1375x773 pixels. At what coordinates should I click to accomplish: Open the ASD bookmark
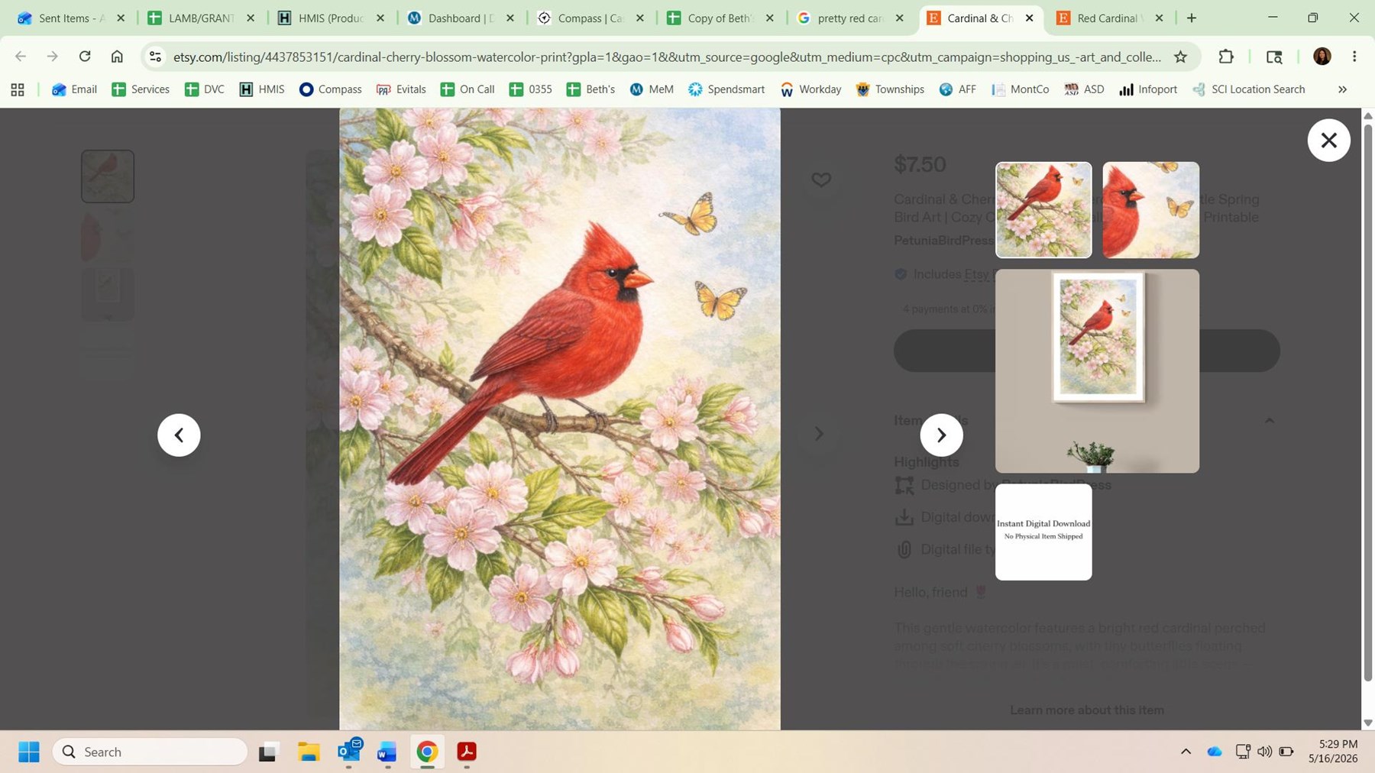click(1084, 89)
